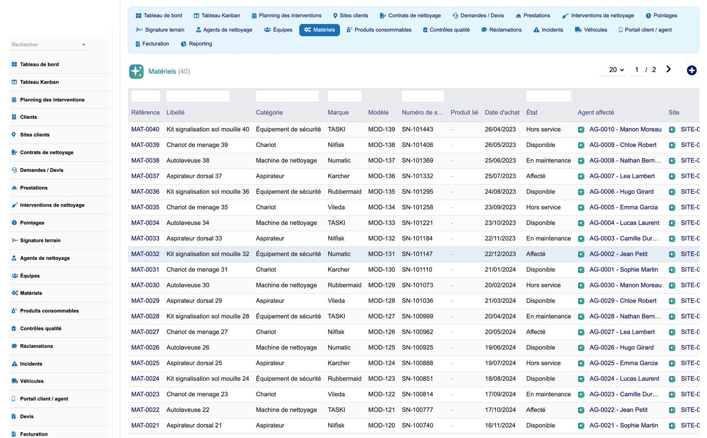Open the top Tableau Kanban tab

pos(216,16)
